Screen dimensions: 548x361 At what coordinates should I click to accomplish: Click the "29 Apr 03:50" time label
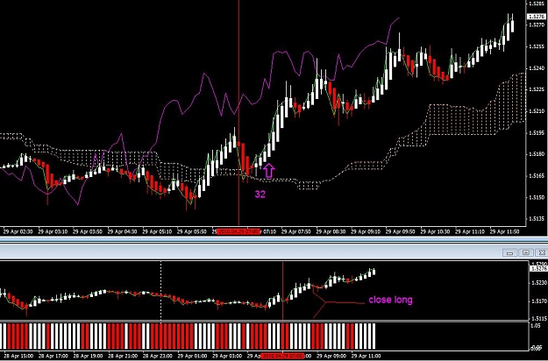point(88,231)
